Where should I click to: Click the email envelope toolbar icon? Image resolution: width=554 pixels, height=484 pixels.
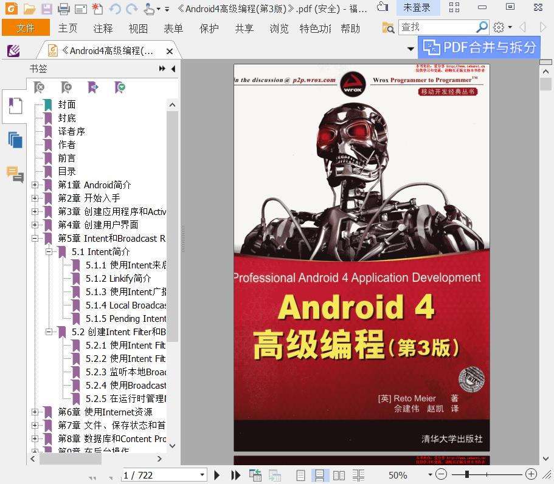pyautogui.click(x=80, y=9)
